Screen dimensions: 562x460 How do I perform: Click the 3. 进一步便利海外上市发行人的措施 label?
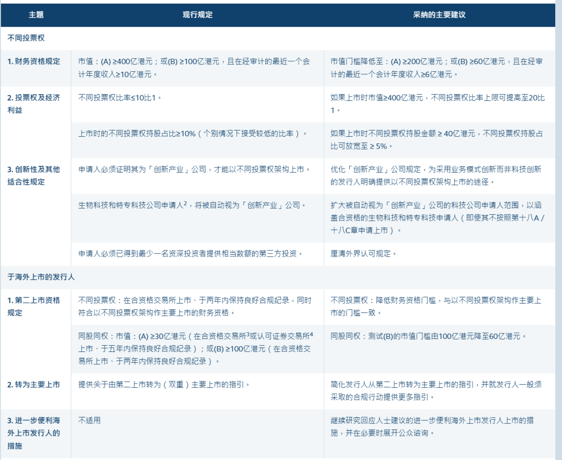[x=34, y=433]
